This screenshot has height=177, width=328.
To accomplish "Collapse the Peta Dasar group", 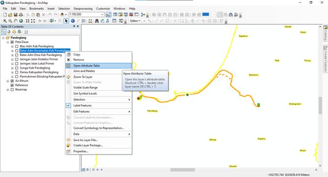I will tap(8, 42).
